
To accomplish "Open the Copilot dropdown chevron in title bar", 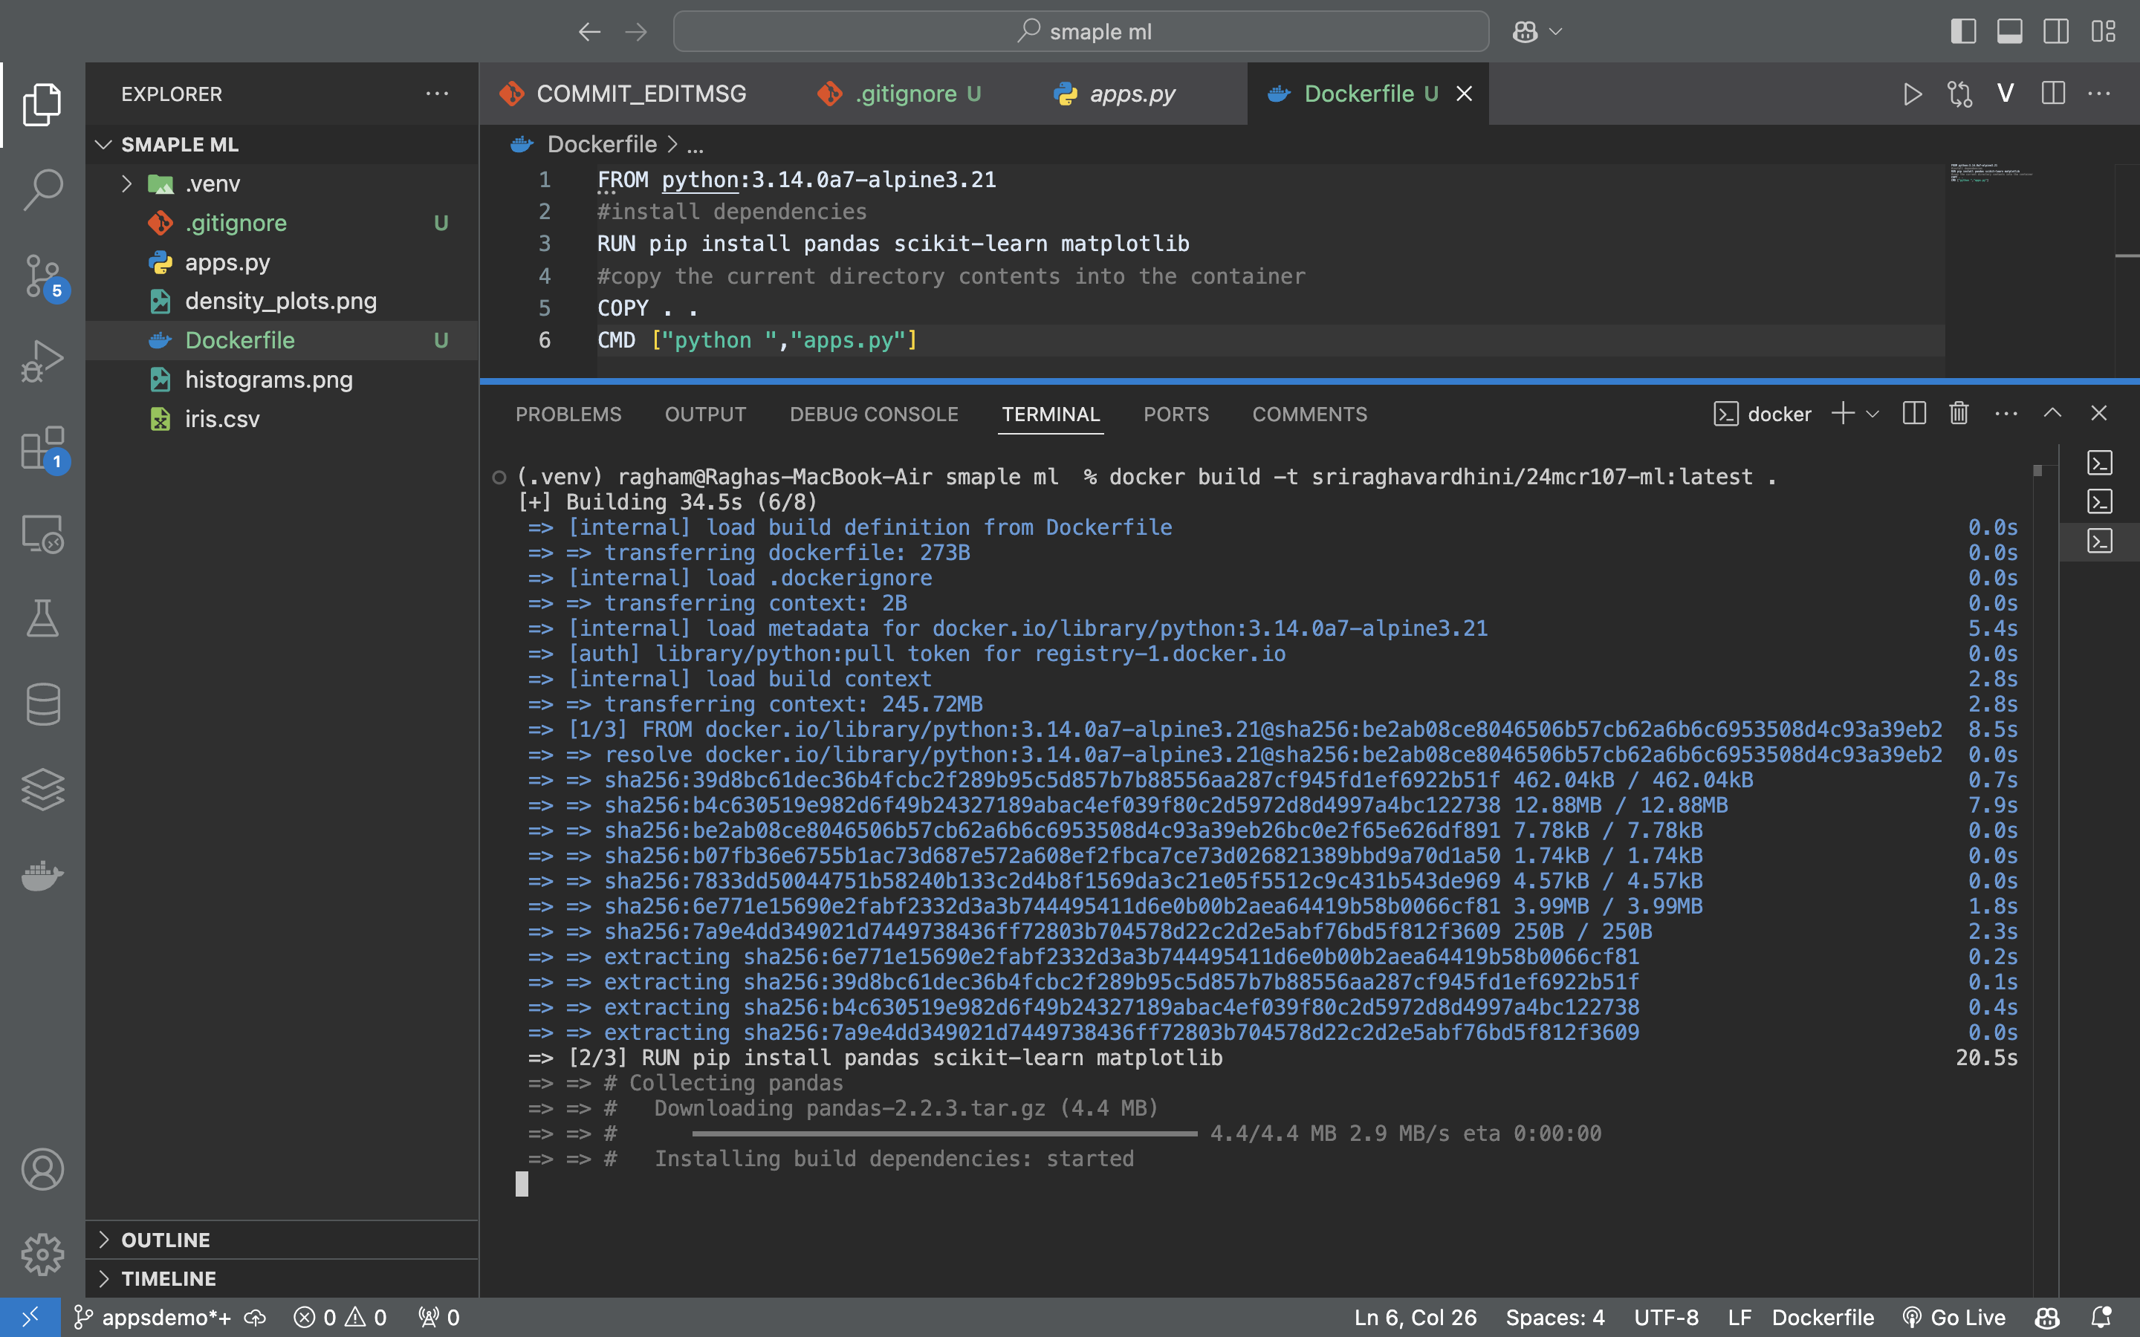I will pyautogui.click(x=1555, y=32).
